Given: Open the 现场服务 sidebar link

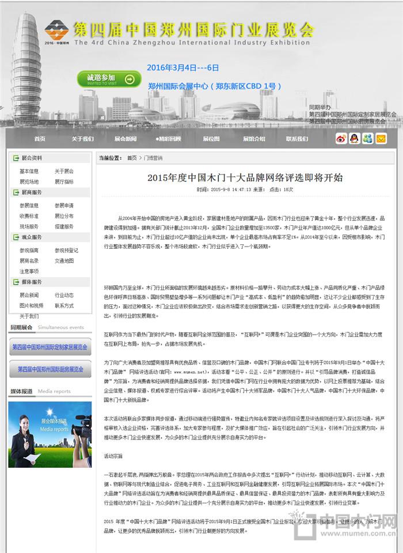Looking at the screenshot, I should (29, 226).
